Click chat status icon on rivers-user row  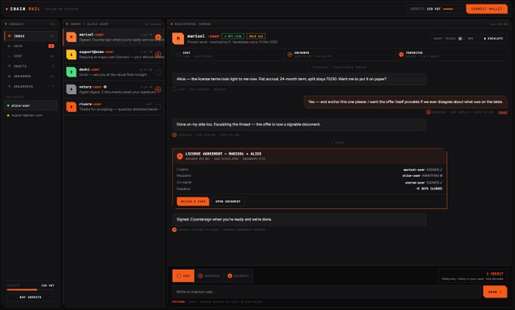tap(158, 107)
